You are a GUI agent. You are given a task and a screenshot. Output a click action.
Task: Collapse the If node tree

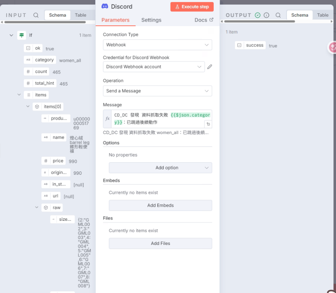11,35
